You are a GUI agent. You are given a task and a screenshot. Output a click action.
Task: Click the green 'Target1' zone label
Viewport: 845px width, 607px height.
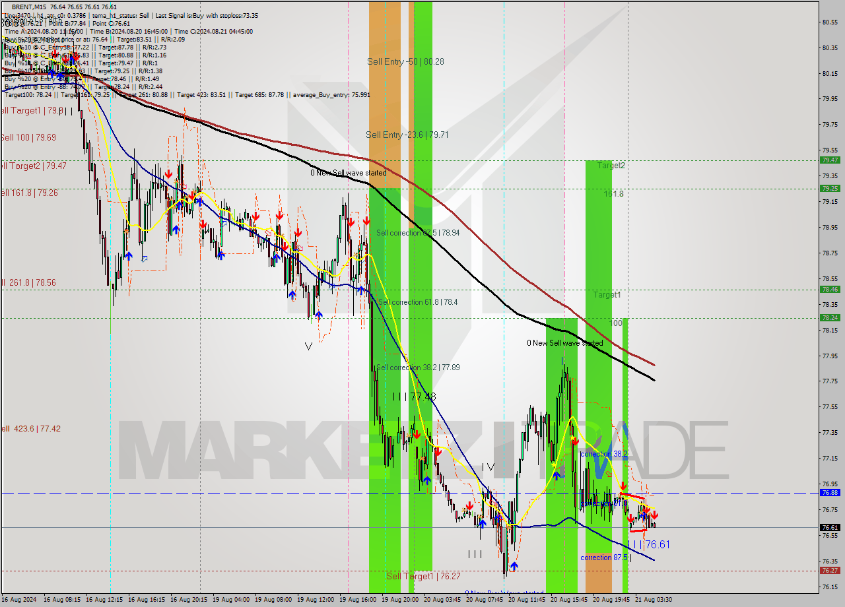[x=607, y=295]
